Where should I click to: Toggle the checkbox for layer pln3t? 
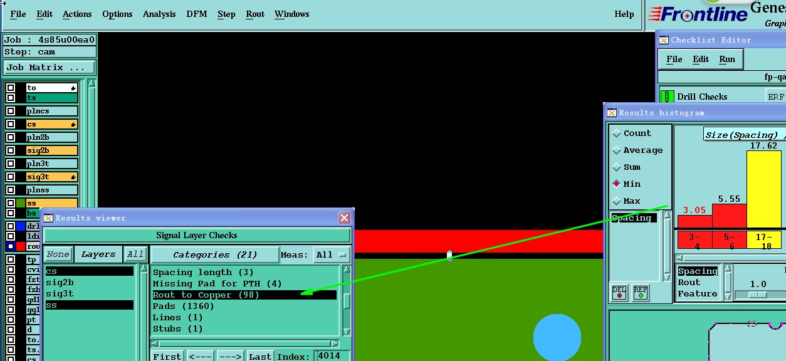click(x=11, y=164)
